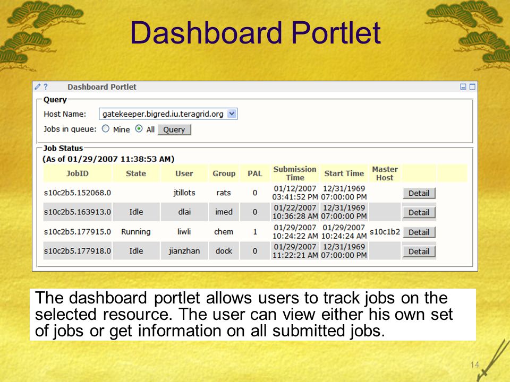Click the PAL column header
This screenshot has width=510, height=382.
(255, 173)
